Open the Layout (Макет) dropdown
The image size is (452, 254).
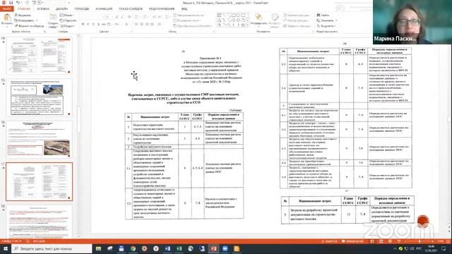pos(67,15)
